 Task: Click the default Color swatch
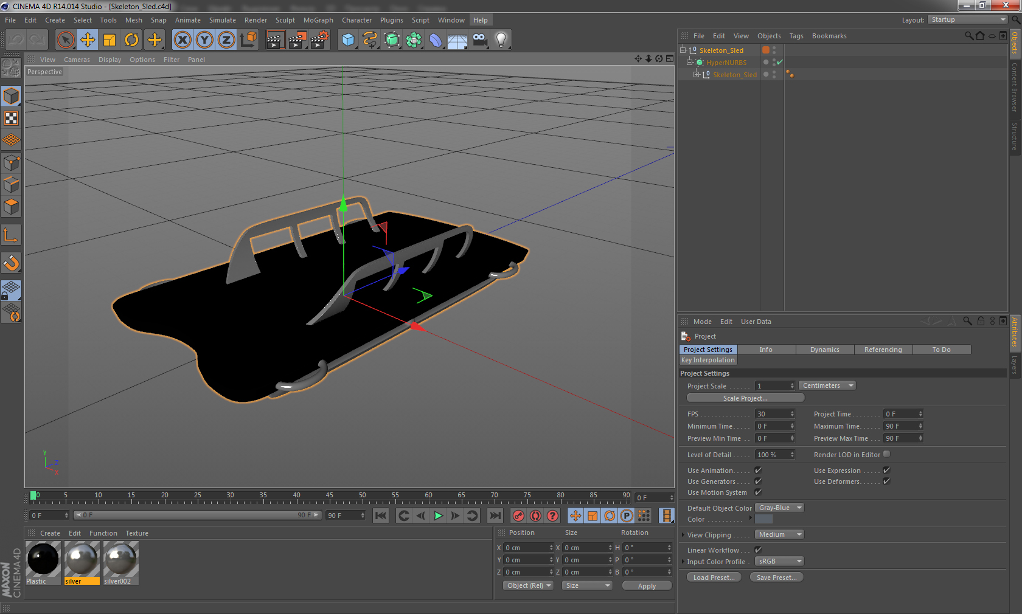(x=763, y=519)
